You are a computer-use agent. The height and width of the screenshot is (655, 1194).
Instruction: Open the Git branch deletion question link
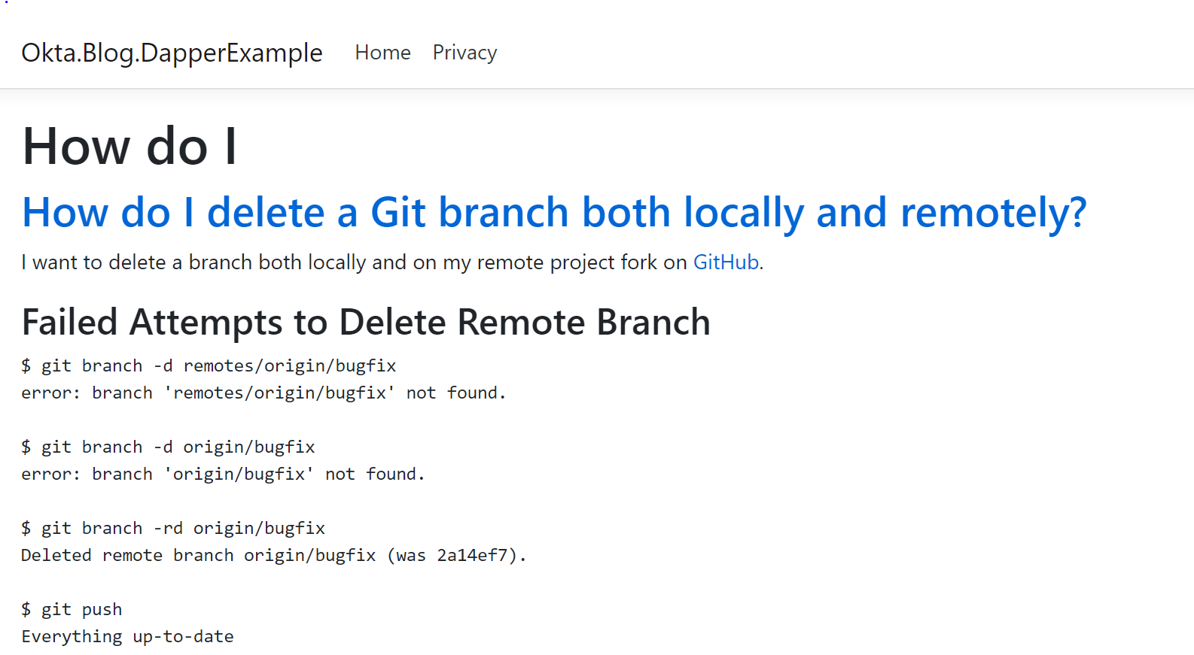click(553, 212)
